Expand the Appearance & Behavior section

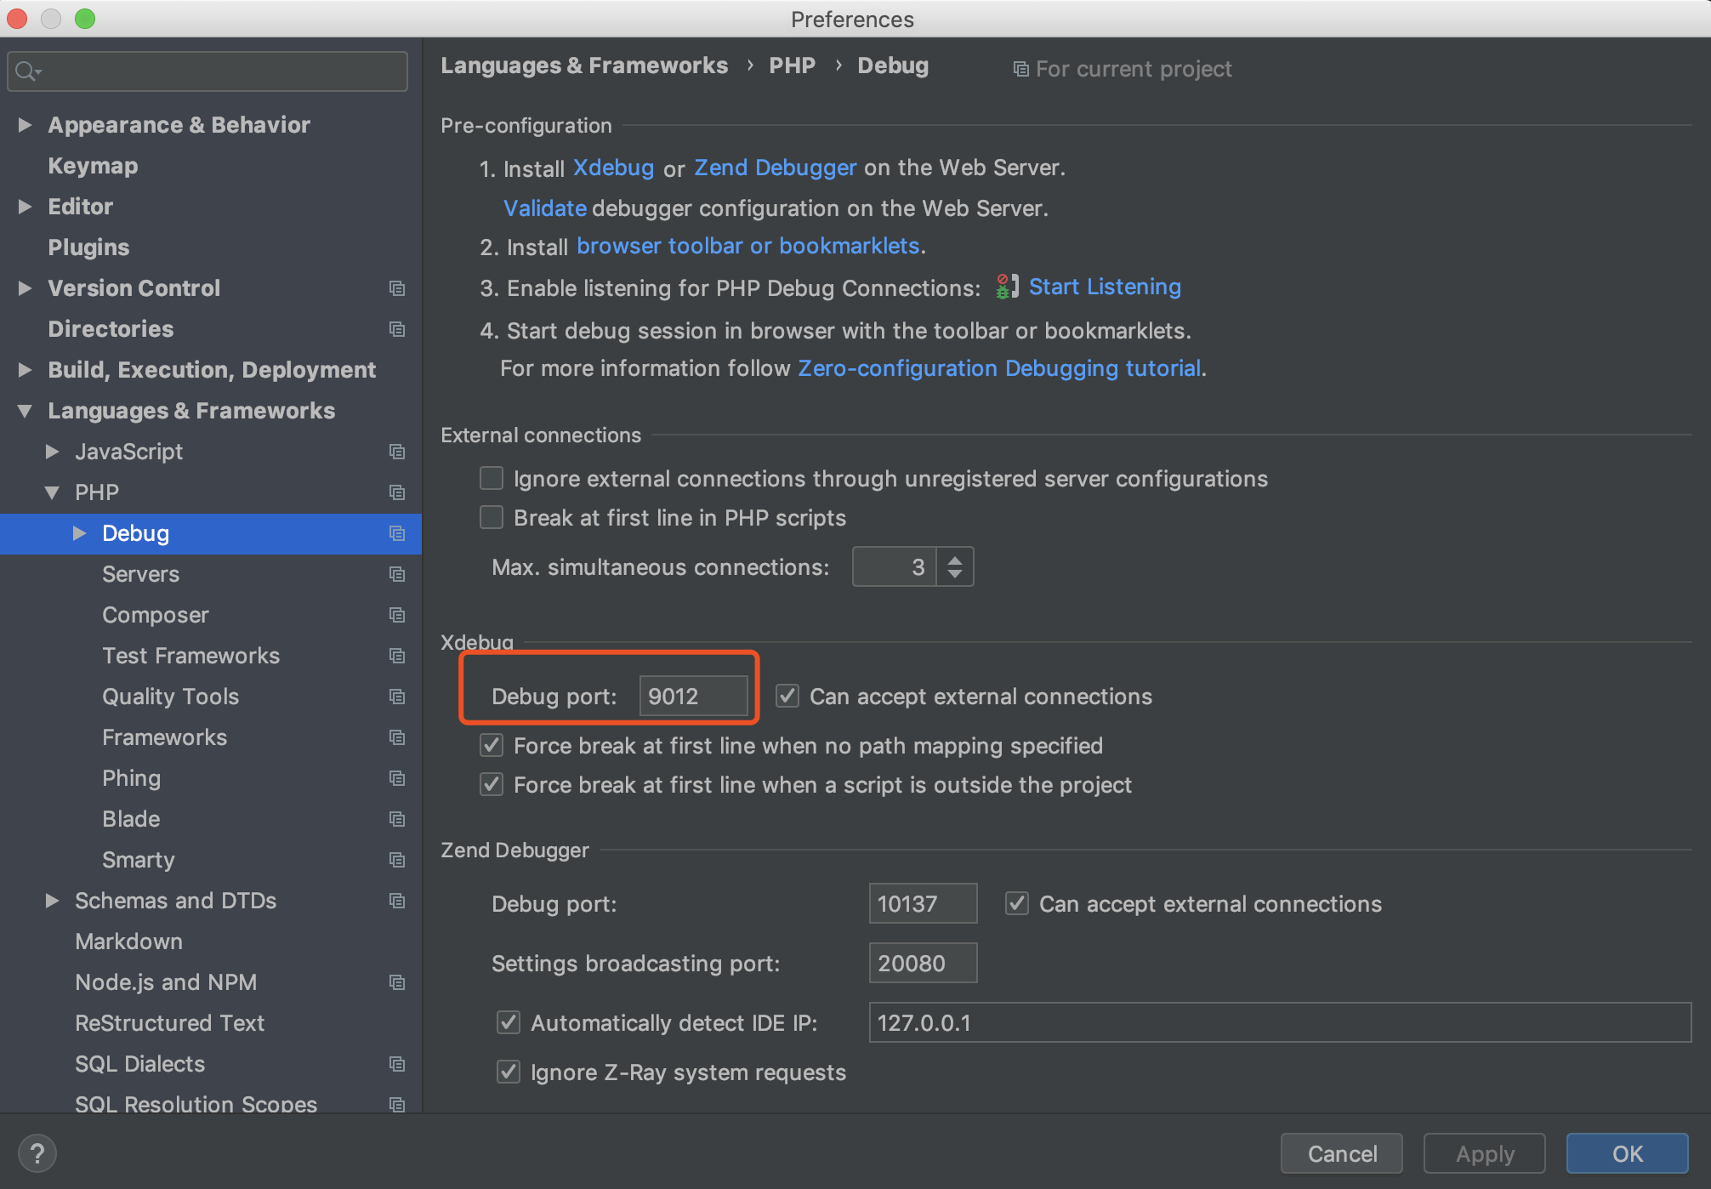(25, 125)
